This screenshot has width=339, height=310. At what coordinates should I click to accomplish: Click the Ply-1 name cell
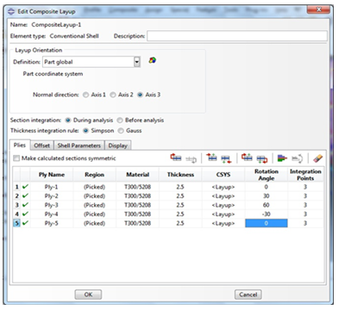(x=52, y=187)
